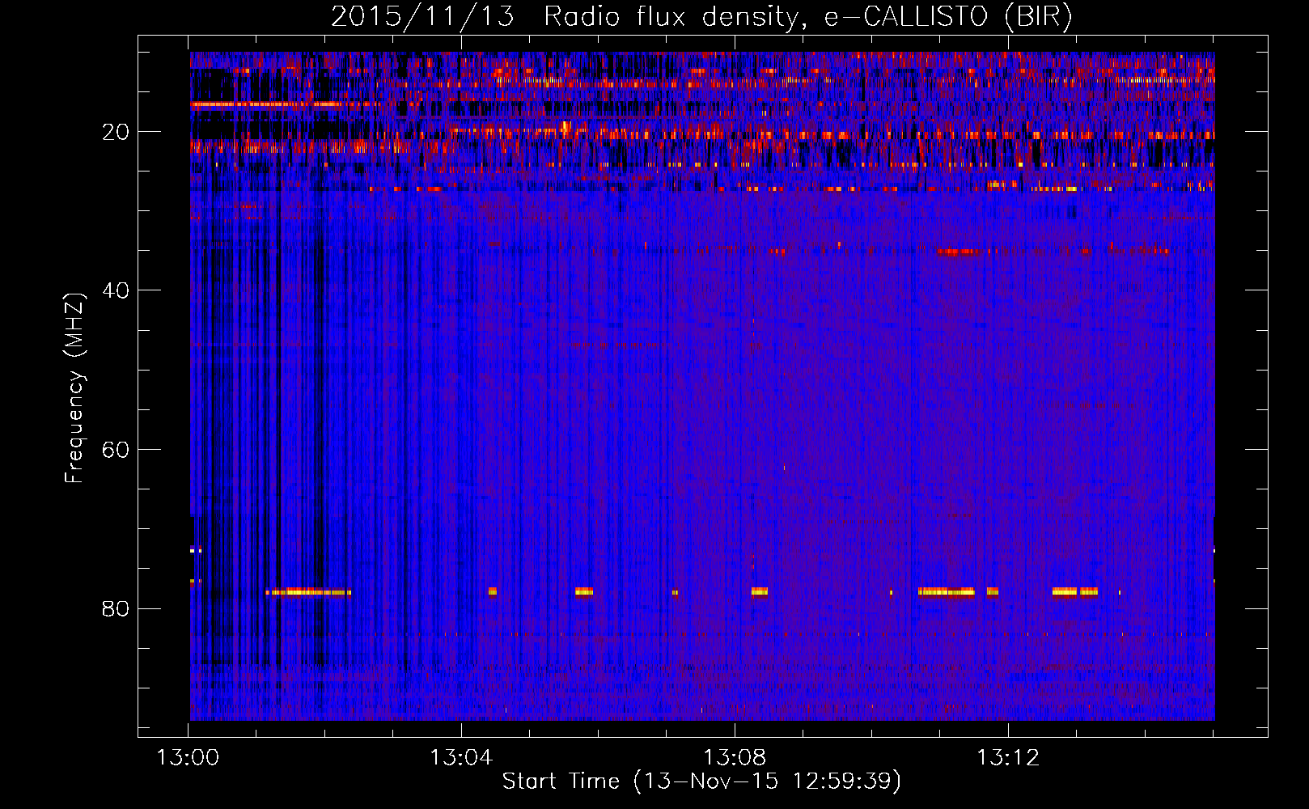Click the 13:12 time tick label
Screen dimensions: 1309x809
click(x=1008, y=758)
